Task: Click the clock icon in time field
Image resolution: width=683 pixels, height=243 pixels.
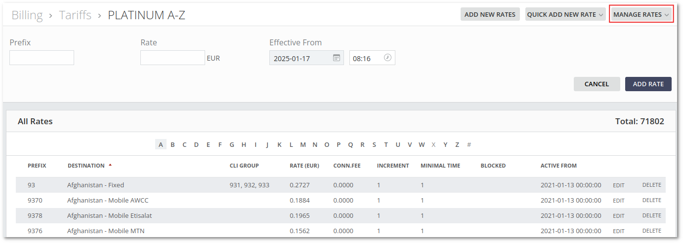Action: pos(387,58)
